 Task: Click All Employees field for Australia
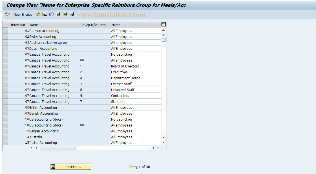[x=136, y=137]
